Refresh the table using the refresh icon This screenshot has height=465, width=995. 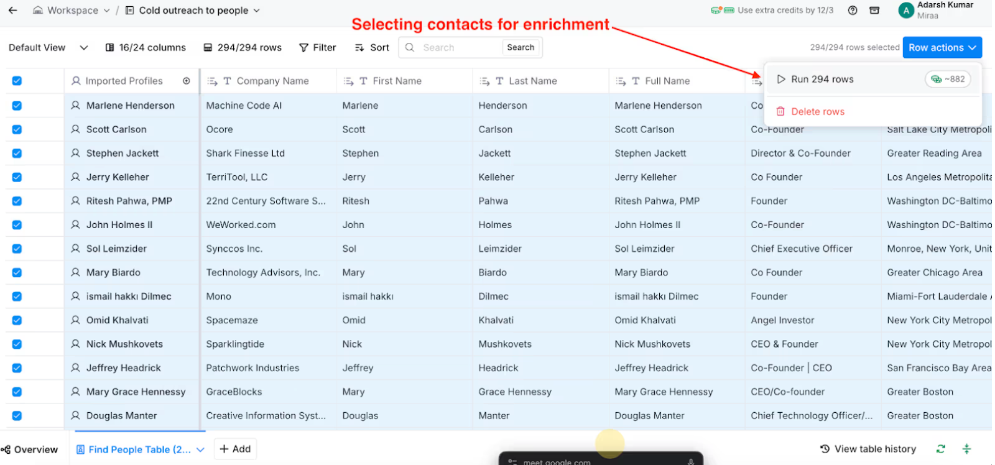point(941,448)
